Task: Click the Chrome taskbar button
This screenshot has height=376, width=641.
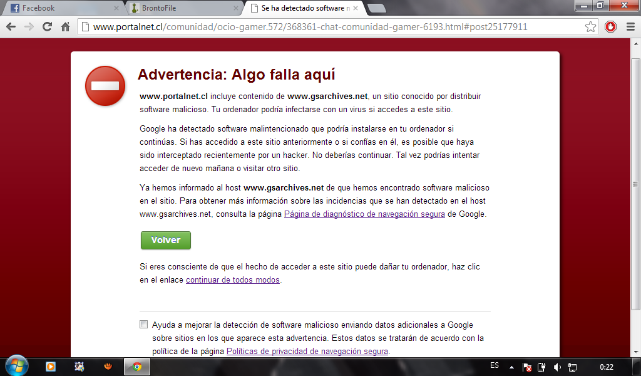Action: [x=137, y=367]
